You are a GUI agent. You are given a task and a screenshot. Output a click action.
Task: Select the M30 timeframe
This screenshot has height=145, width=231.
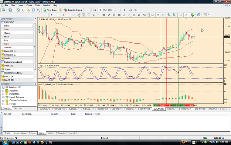[x=110, y=10]
